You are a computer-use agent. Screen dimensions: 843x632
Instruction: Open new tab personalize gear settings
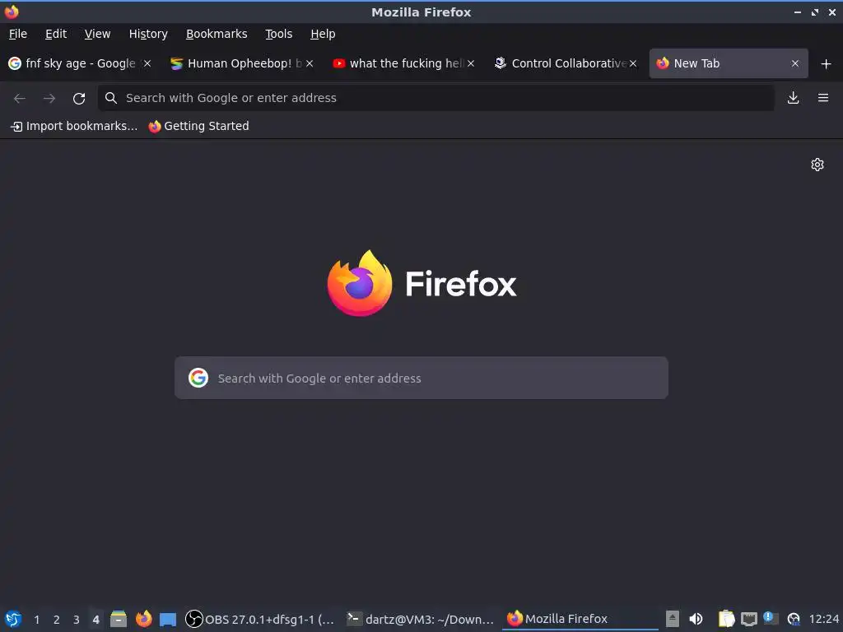point(817,165)
